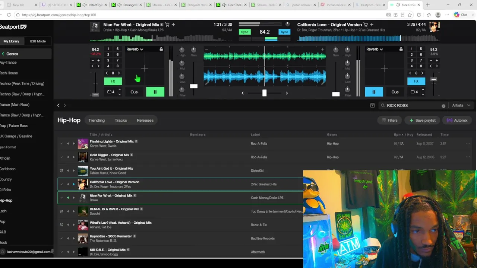This screenshot has width=477, height=268.
Task: Open more options for Flashing Lights row
Action: 468,144
